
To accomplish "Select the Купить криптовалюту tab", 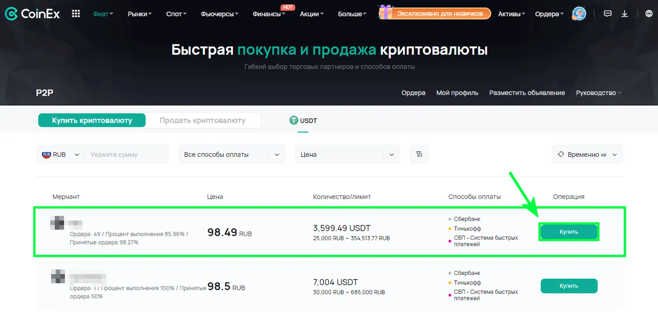I will click(x=92, y=120).
